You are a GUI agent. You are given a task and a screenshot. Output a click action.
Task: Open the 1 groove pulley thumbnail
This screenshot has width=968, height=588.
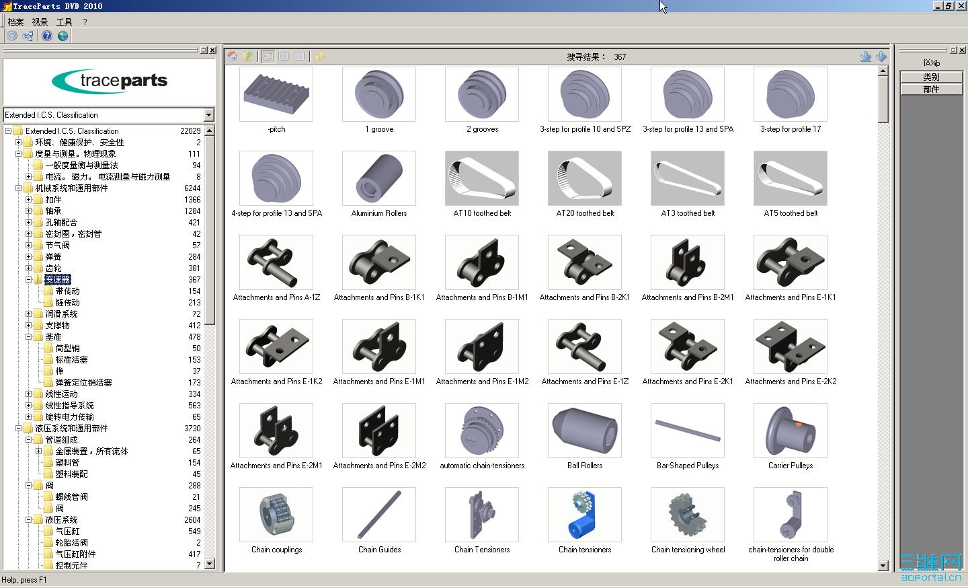[379, 94]
